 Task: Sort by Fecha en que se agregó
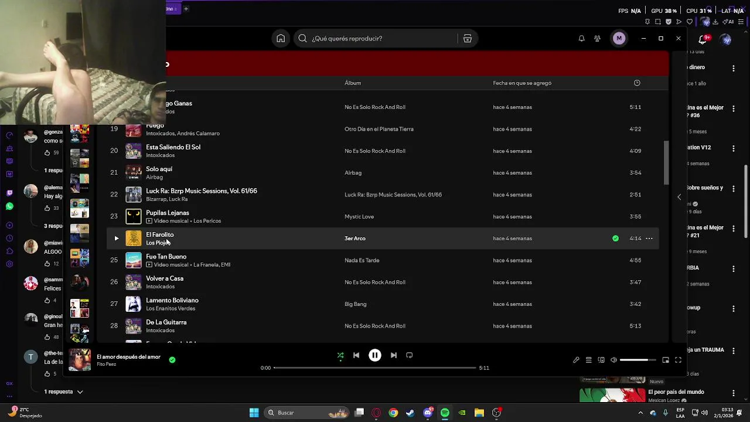coord(522,83)
